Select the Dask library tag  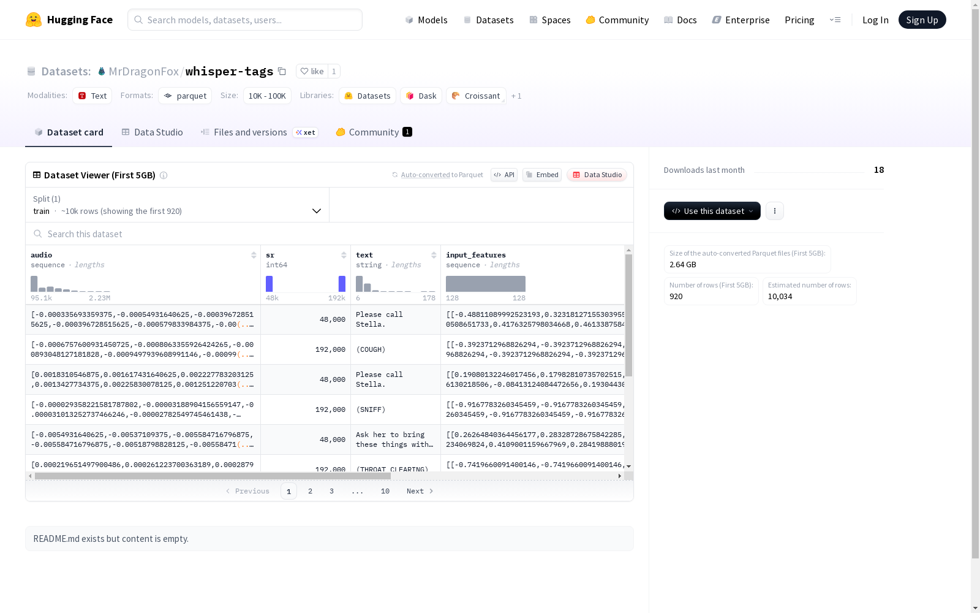[x=421, y=96]
